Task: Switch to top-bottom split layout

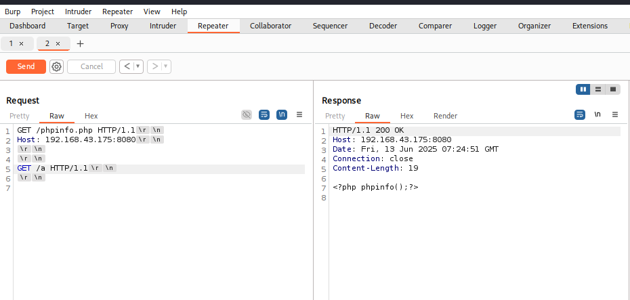Action: (598, 89)
